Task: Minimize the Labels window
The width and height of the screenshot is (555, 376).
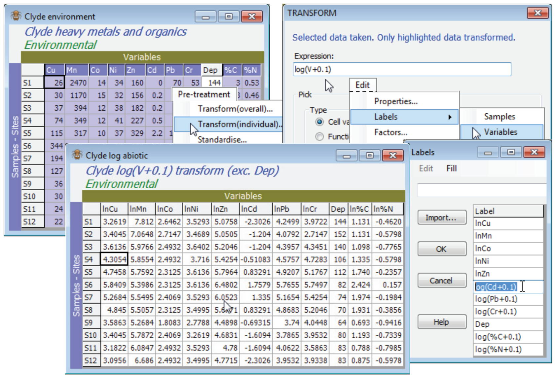Action: (488, 152)
